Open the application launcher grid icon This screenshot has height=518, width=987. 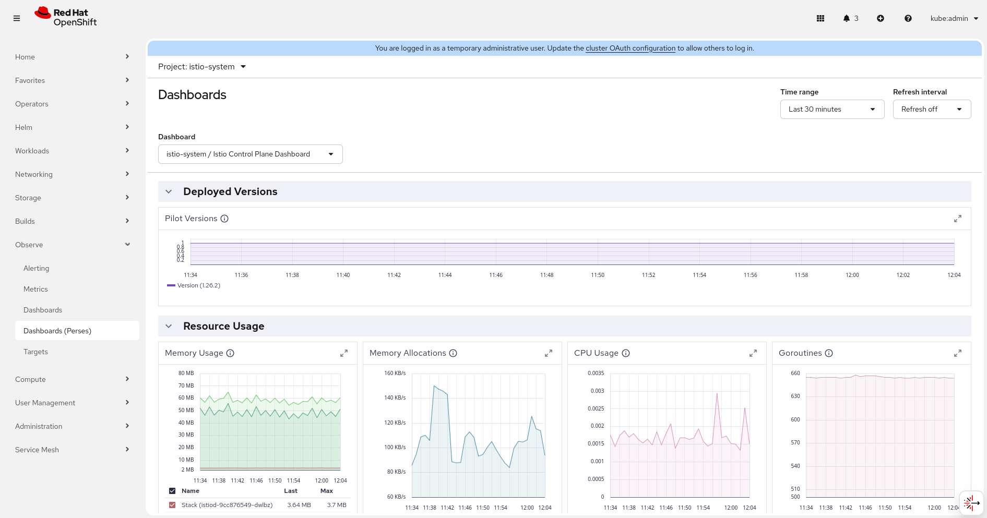(820, 18)
